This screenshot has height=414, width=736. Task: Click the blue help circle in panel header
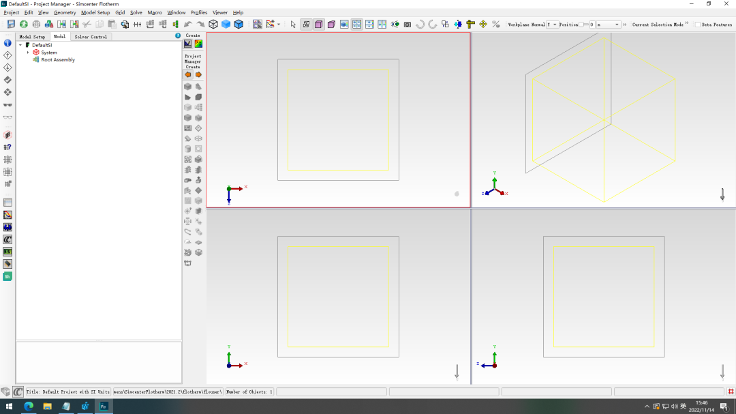(178, 35)
